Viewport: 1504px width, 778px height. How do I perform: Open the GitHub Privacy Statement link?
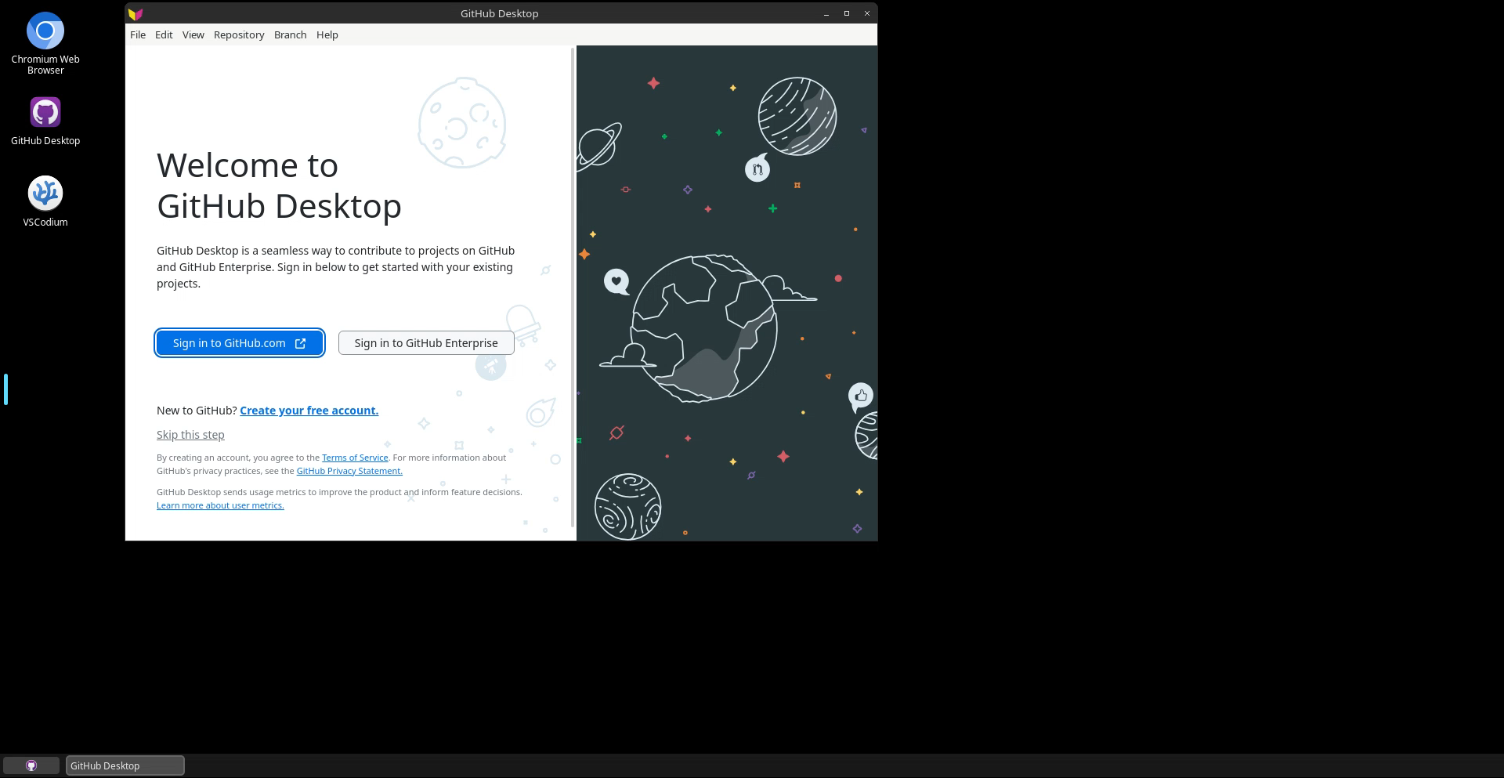[349, 471]
